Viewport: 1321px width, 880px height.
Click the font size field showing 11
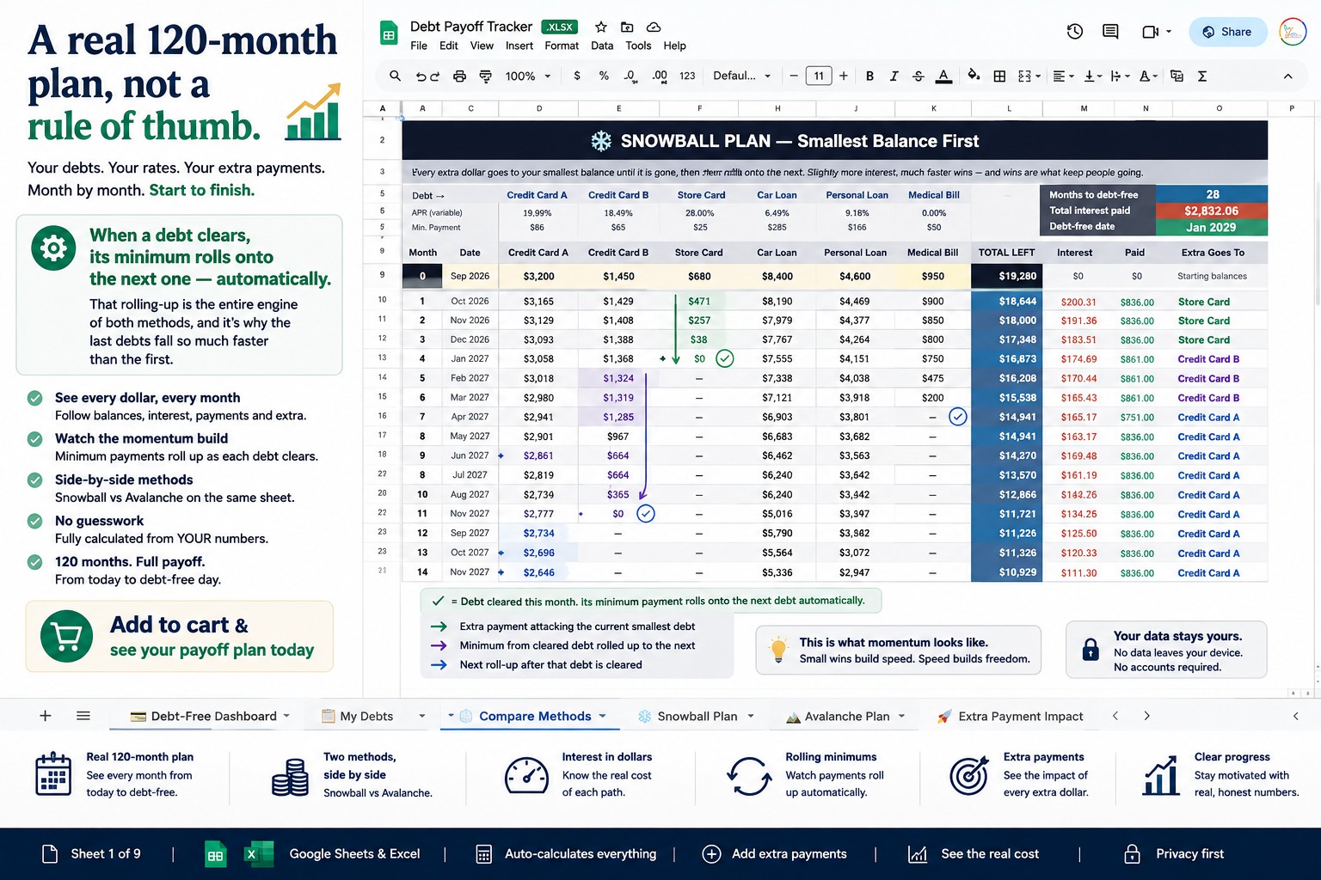click(819, 76)
